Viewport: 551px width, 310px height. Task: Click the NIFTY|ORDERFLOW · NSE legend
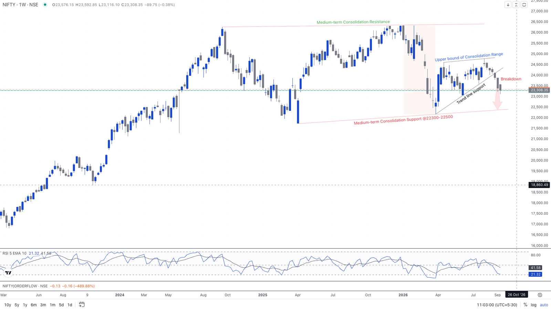(x=25, y=286)
